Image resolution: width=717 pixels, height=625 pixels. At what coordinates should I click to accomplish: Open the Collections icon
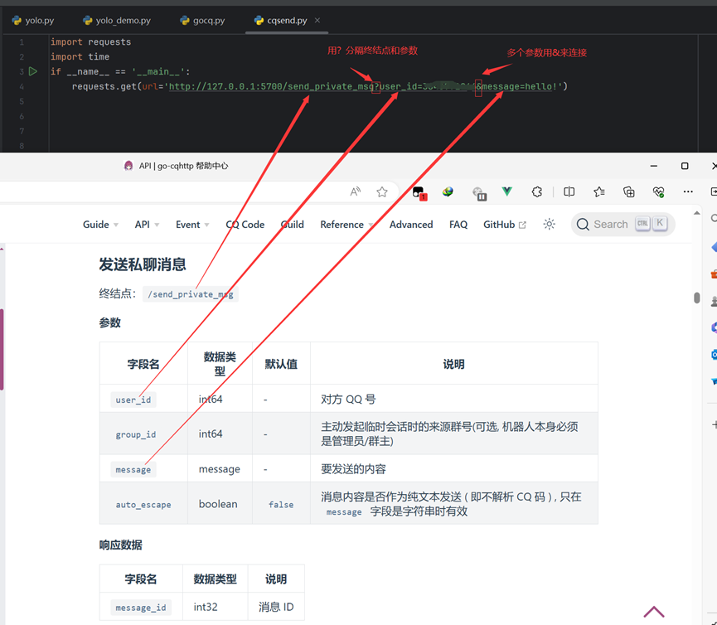point(628,191)
